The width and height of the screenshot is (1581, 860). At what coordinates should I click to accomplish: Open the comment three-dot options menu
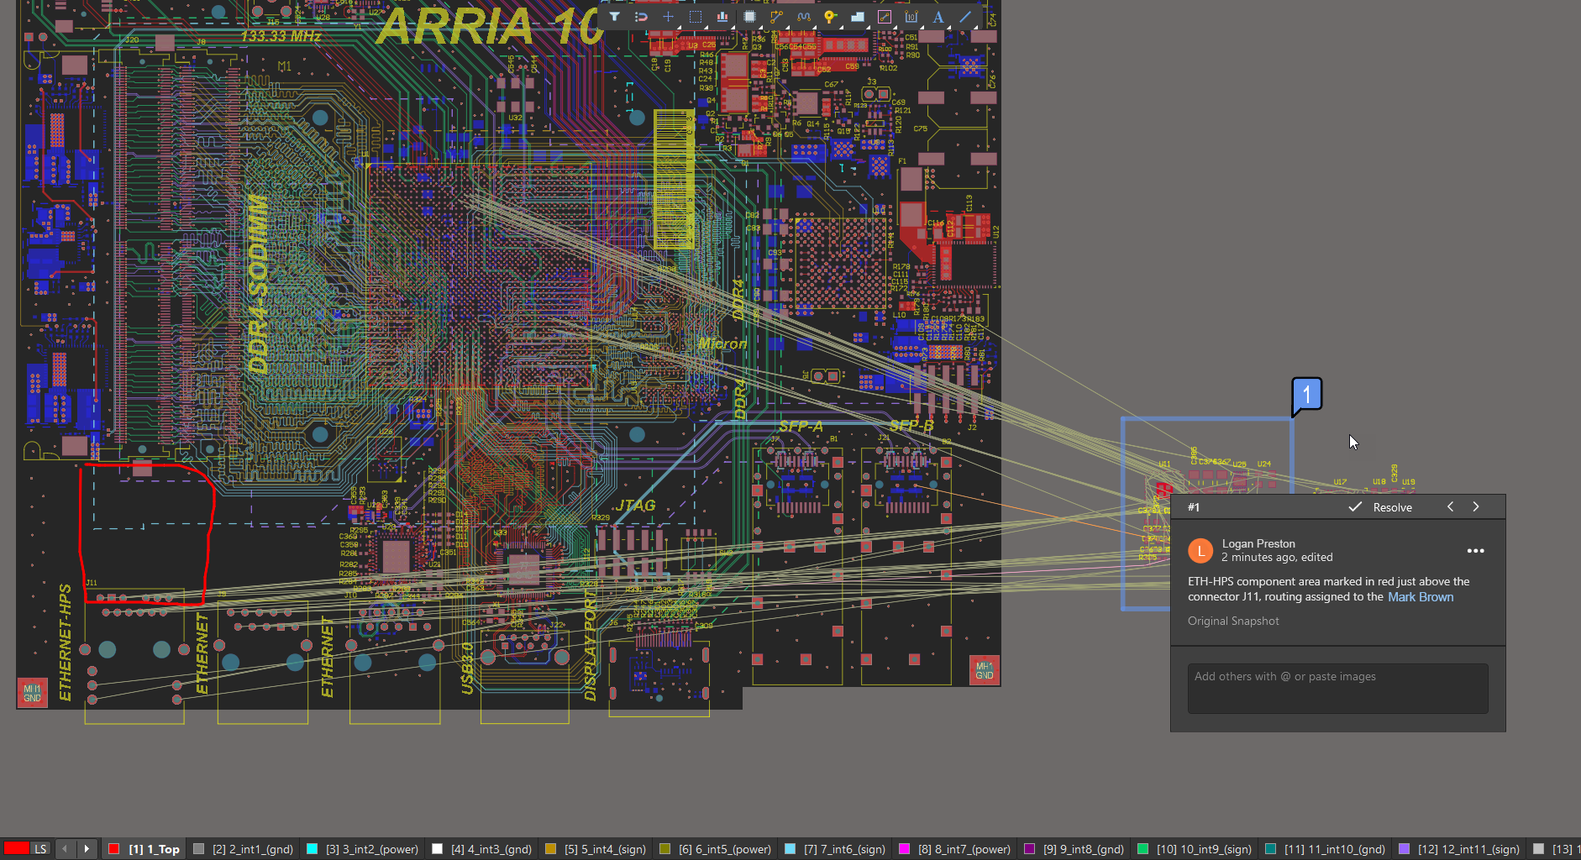pos(1475,551)
